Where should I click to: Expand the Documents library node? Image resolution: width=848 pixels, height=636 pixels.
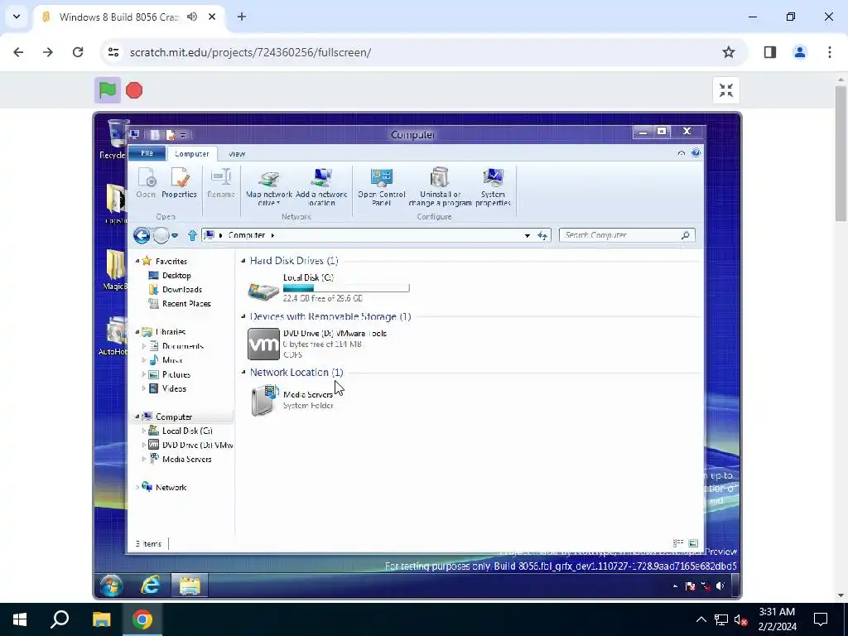144,346
